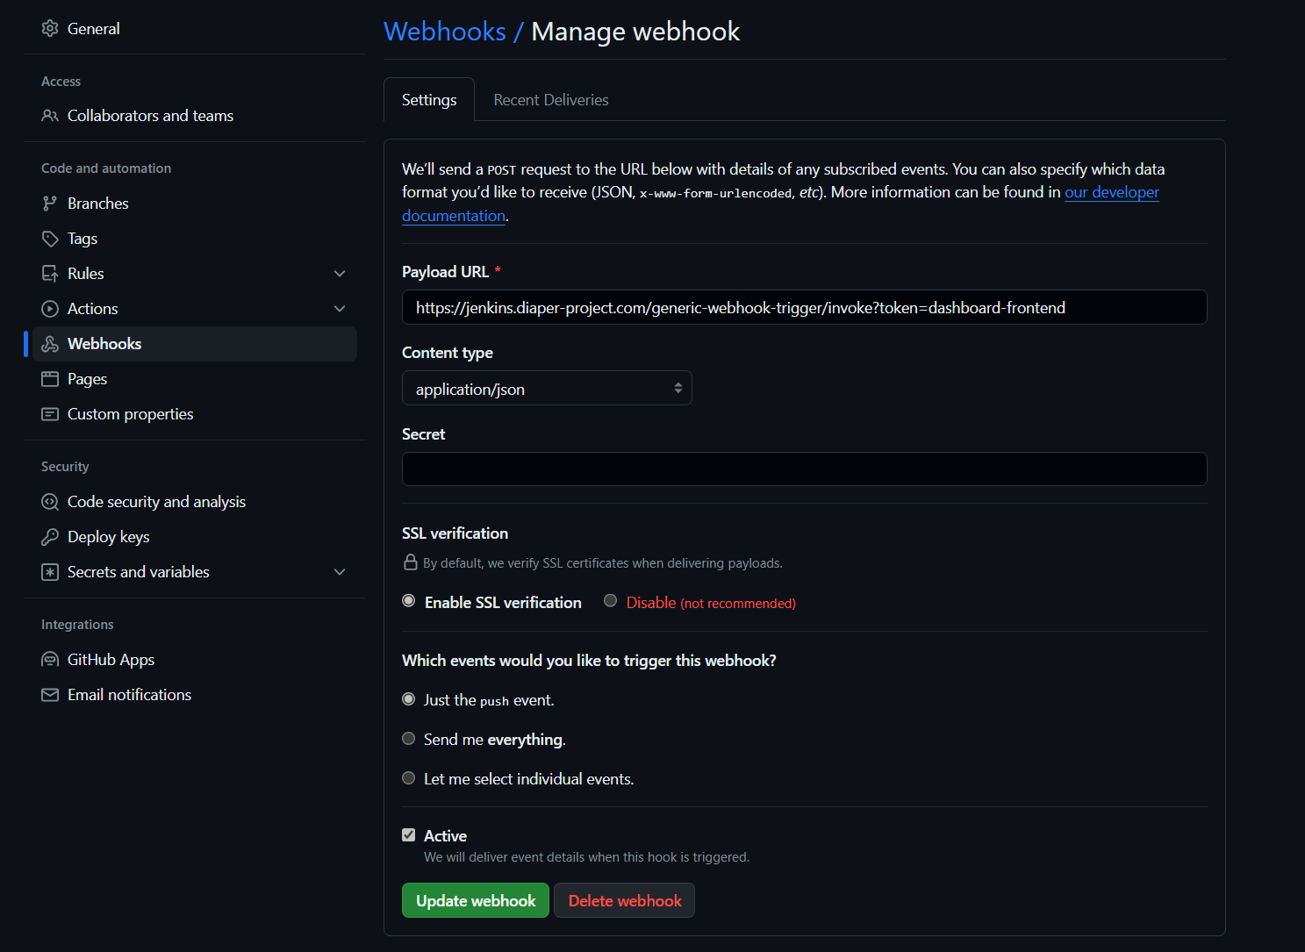Expand the Actions chevron
This screenshot has width=1305, height=952.
tap(340, 309)
